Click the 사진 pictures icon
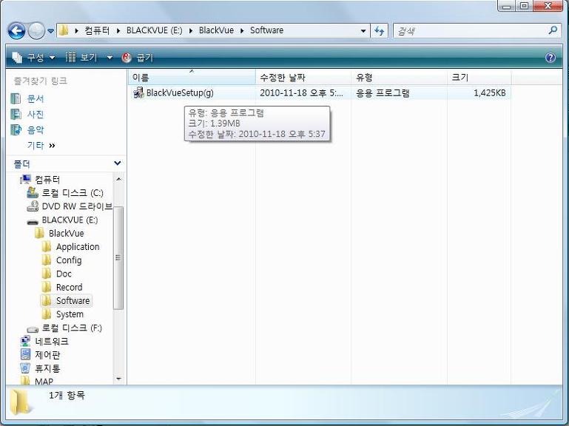569x426 pixels. (x=16, y=115)
